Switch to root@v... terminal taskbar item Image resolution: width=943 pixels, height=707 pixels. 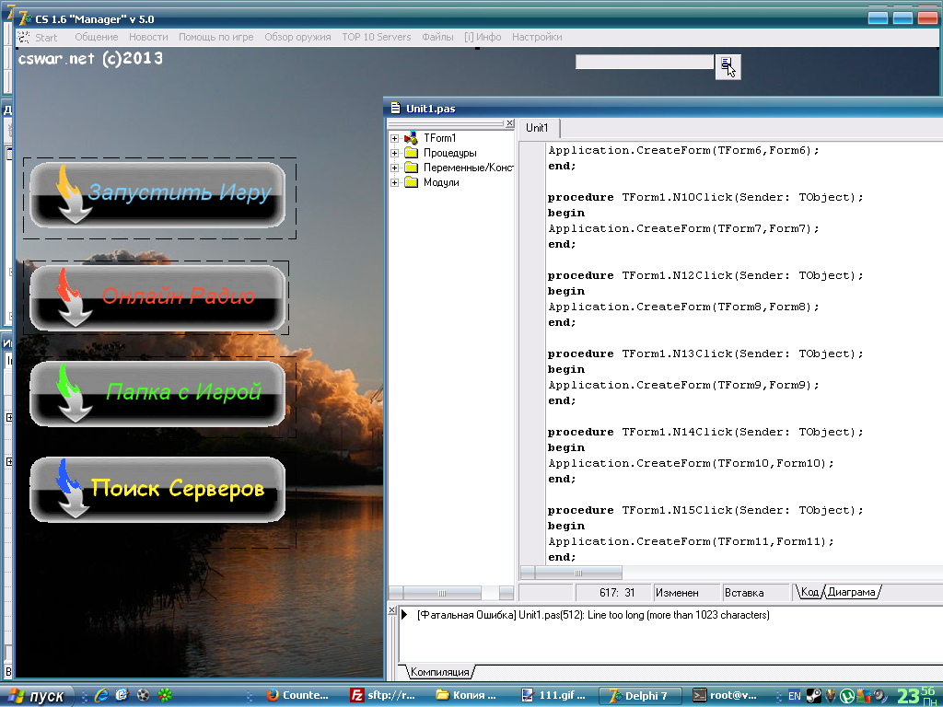click(x=724, y=695)
